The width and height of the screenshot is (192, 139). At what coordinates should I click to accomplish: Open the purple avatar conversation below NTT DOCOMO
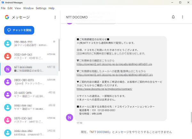tap(29, 82)
